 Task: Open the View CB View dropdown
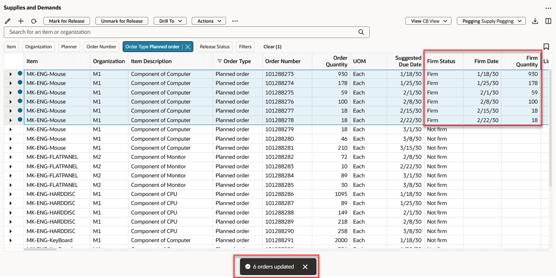tap(428, 21)
